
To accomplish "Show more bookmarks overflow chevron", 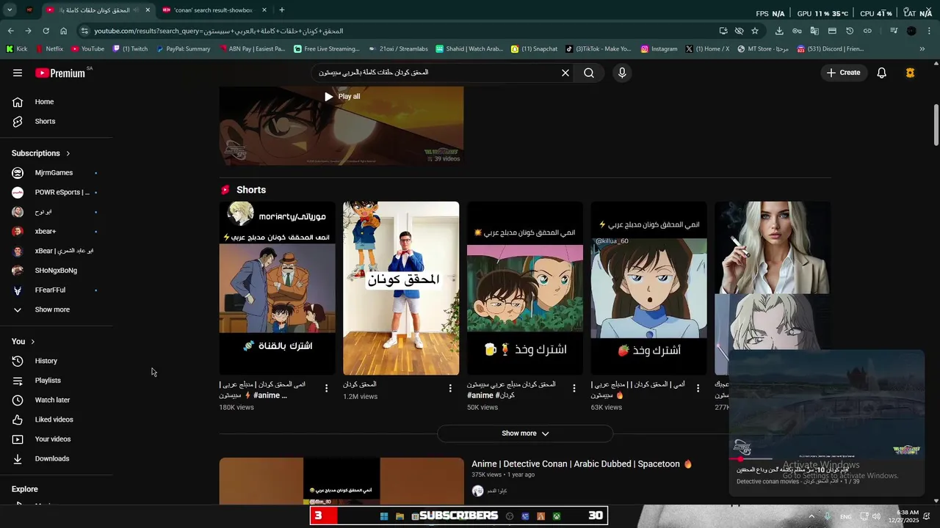I will pyautogui.click(x=922, y=49).
